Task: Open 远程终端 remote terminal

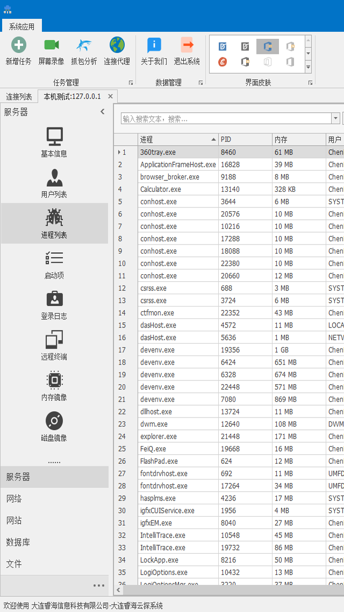Action: click(x=54, y=345)
